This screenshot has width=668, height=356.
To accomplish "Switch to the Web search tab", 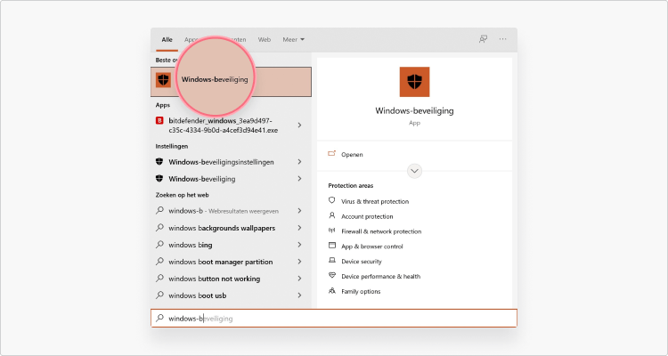I will pos(265,39).
